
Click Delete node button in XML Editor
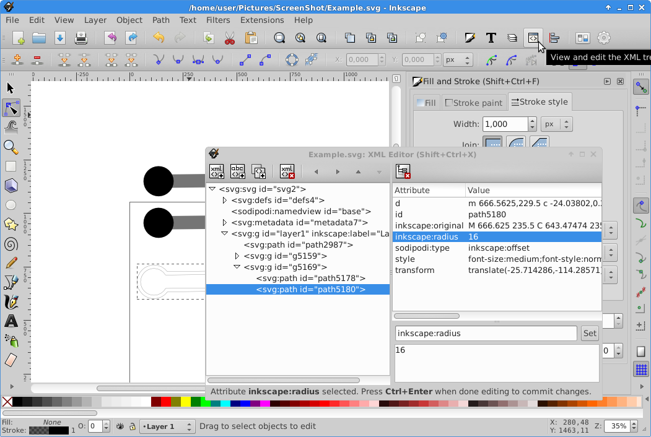click(x=287, y=171)
